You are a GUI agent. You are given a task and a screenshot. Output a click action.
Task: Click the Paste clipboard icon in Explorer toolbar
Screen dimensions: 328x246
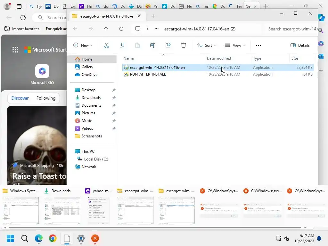(137, 45)
